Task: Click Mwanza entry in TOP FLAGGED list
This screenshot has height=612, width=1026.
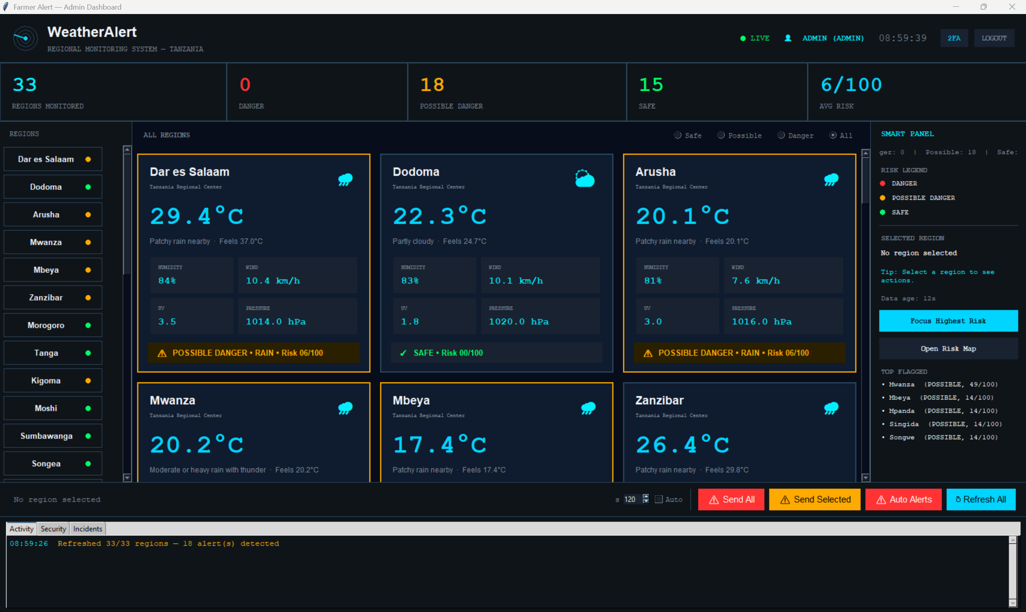Action: pos(939,384)
